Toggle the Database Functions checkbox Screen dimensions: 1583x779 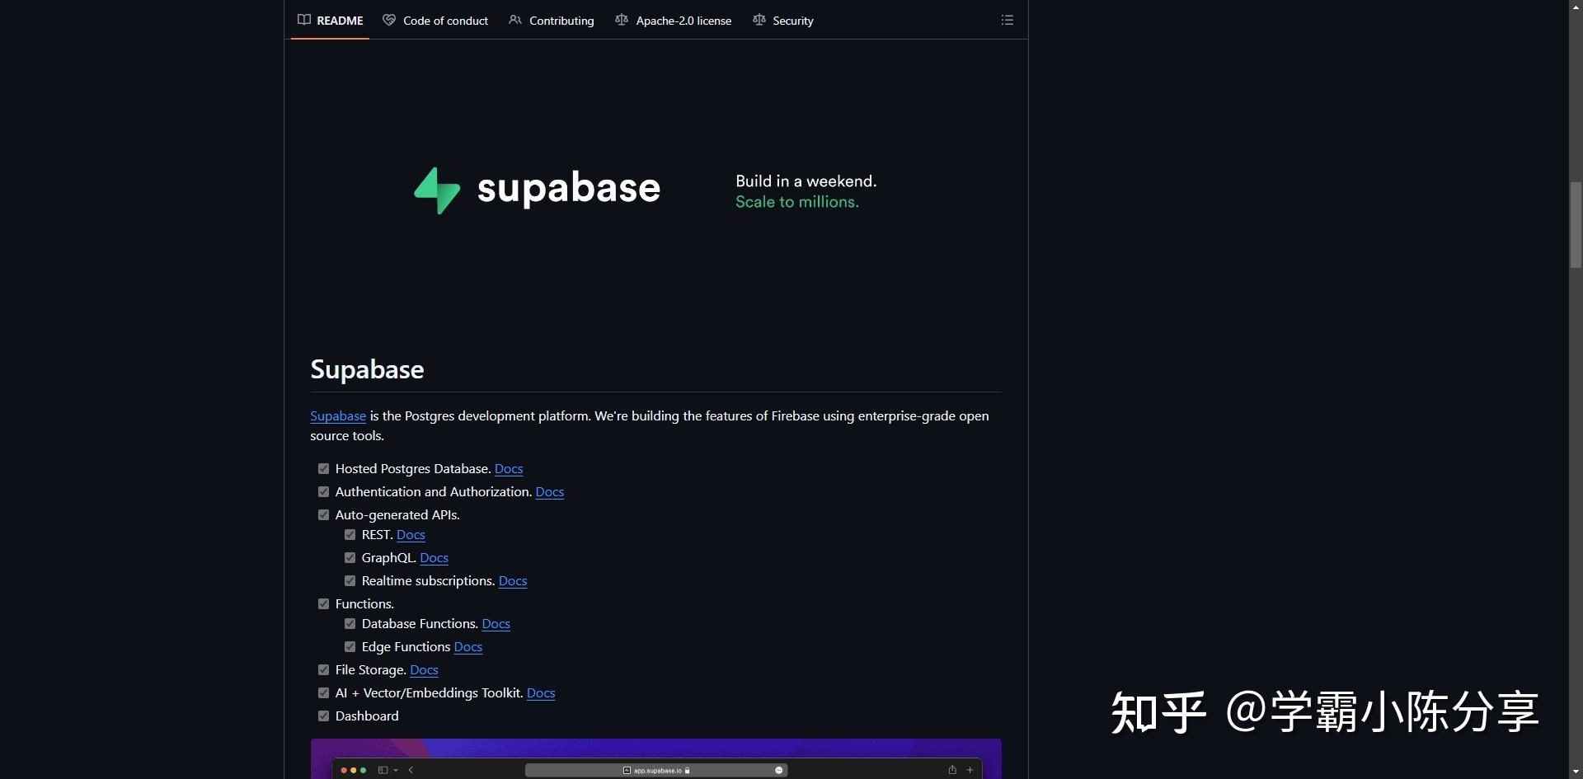pyautogui.click(x=350, y=623)
